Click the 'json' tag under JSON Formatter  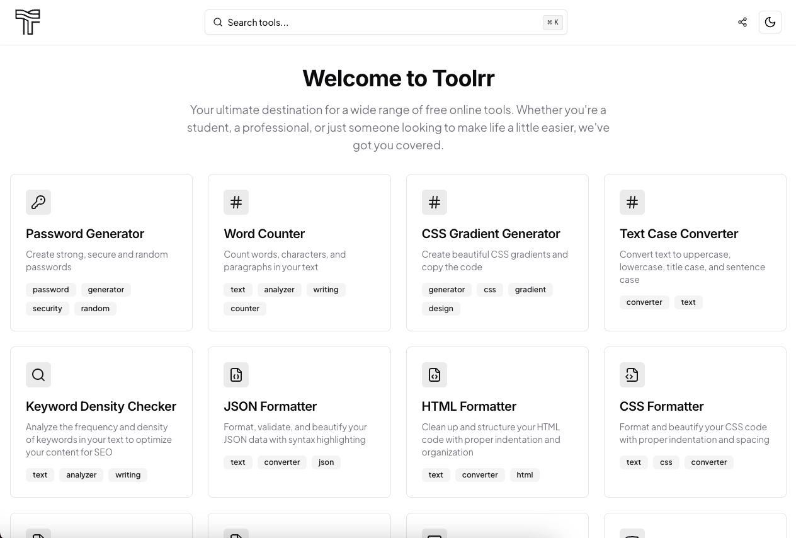[326, 462]
